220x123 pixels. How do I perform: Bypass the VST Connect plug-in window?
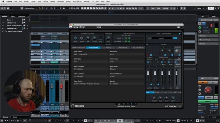point(71,27)
